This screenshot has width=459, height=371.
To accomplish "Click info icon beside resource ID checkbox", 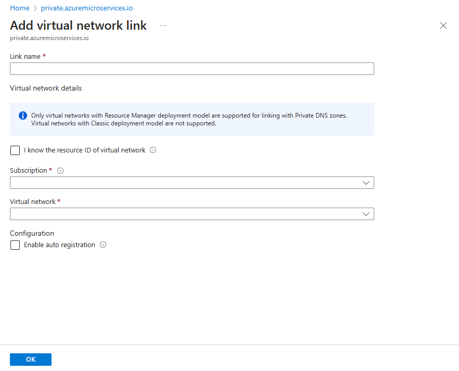I will pos(153,150).
